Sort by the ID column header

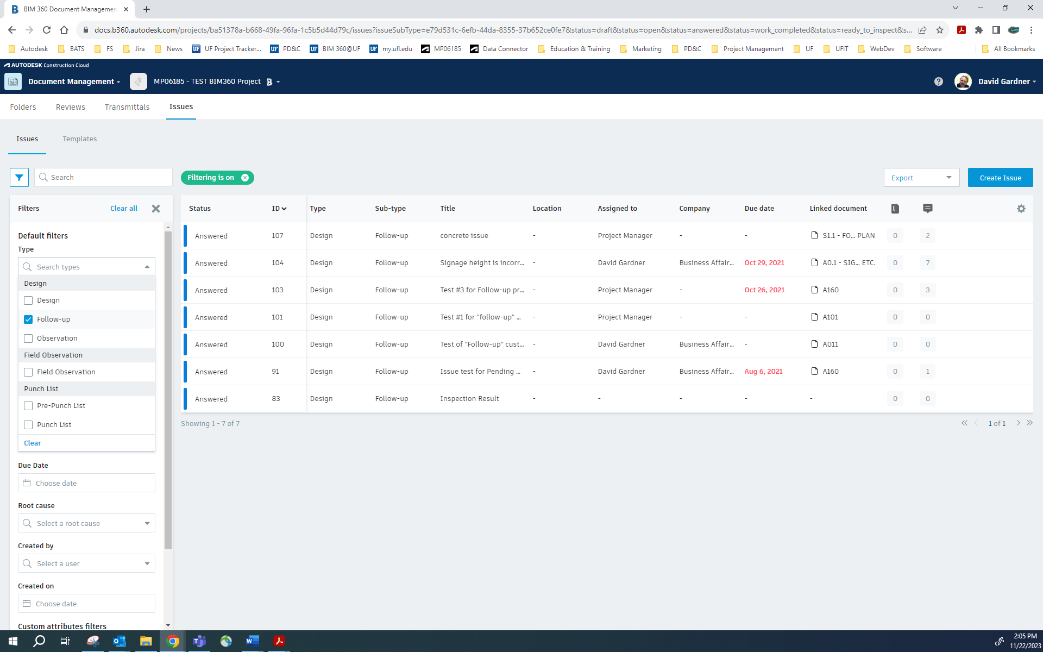click(279, 209)
